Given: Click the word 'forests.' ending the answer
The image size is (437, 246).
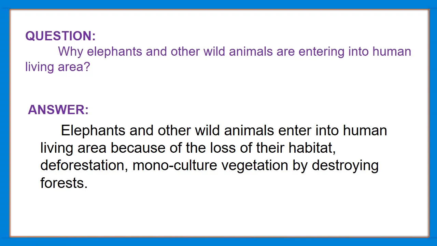Looking at the screenshot, I should point(64,183).
